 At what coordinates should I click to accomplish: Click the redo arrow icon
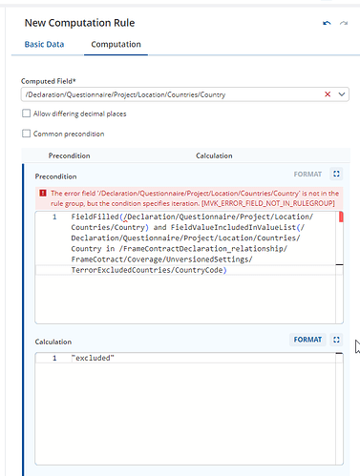(x=344, y=23)
